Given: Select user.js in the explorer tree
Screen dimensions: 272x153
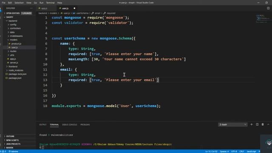Looking at the screenshot, I should tap(20, 47).
